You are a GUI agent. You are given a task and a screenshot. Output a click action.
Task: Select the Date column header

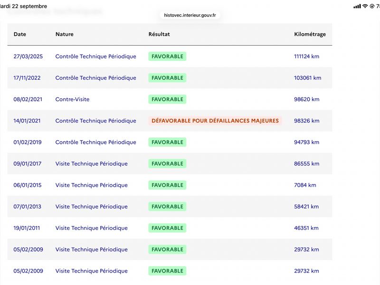pyautogui.click(x=20, y=34)
